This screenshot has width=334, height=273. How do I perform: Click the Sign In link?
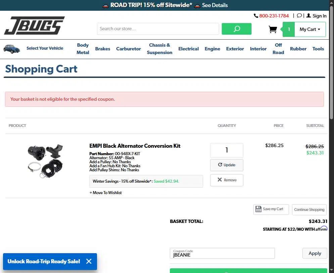(319, 16)
